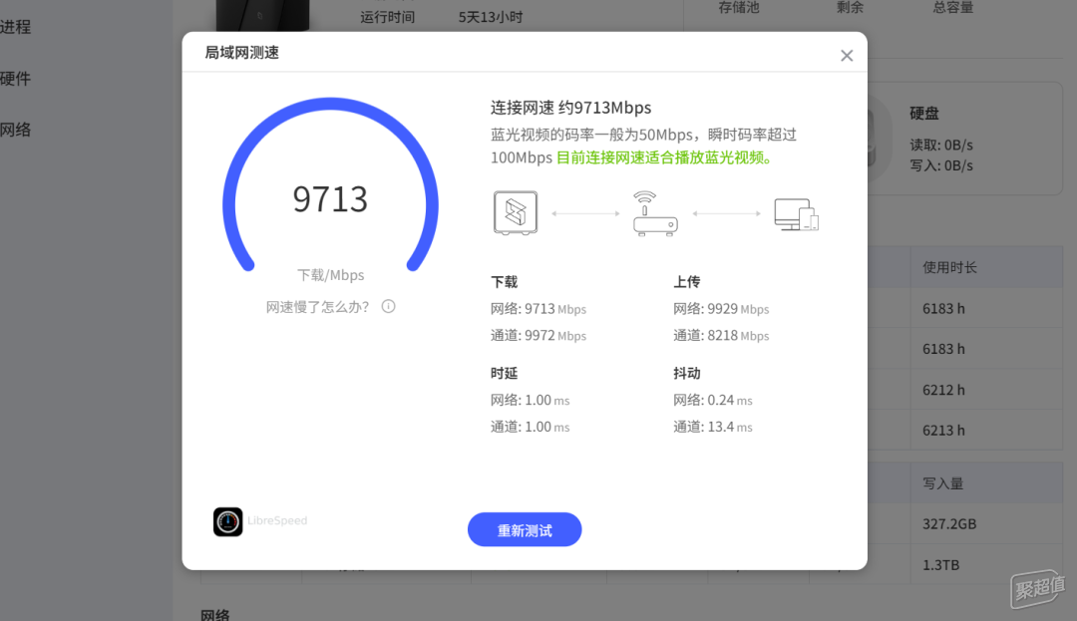Click the 重新测试 button
1077x621 pixels.
point(525,529)
